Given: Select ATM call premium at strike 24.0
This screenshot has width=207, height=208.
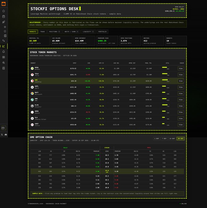Looking at the screenshot, I should pos(97,171).
